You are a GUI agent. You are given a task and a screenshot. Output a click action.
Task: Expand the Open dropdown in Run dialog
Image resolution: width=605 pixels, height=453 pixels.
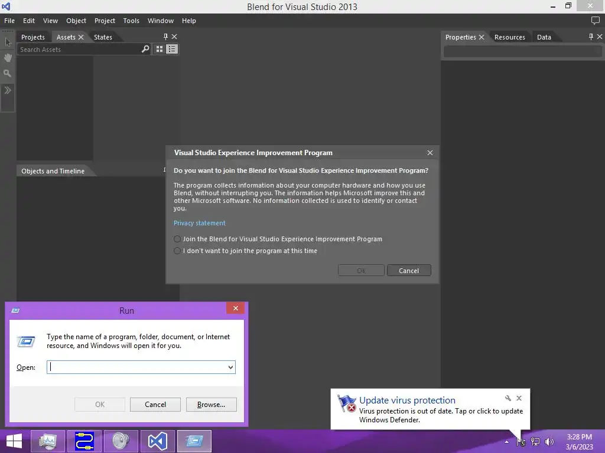point(230,367)
